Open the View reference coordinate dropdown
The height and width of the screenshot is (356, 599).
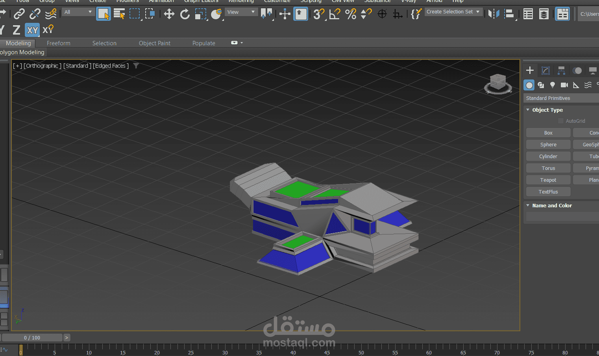coord(241,12)
